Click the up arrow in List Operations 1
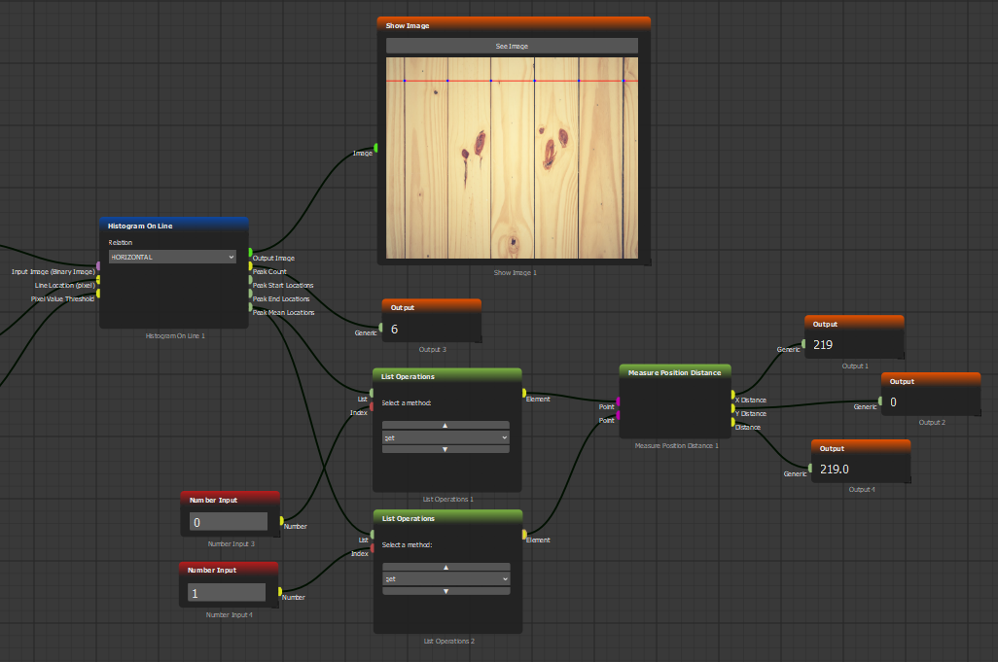The height and width of the screenshot is (662, 998). point(446,425)
